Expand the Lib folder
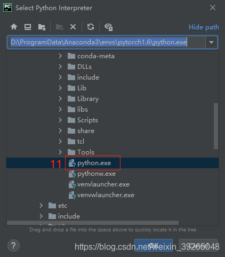The image size is (225, 257). [x=60, y=88]
